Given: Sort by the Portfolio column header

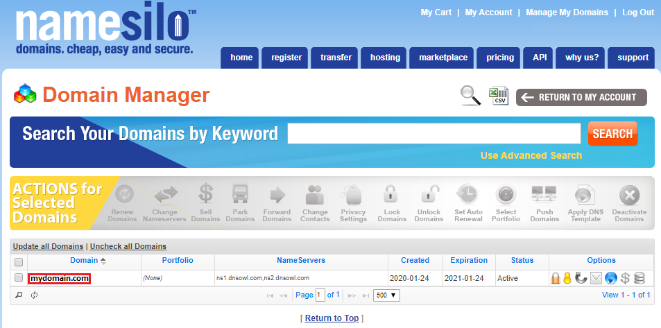Looking at the screenshot, I should click(x=178, y=261).
